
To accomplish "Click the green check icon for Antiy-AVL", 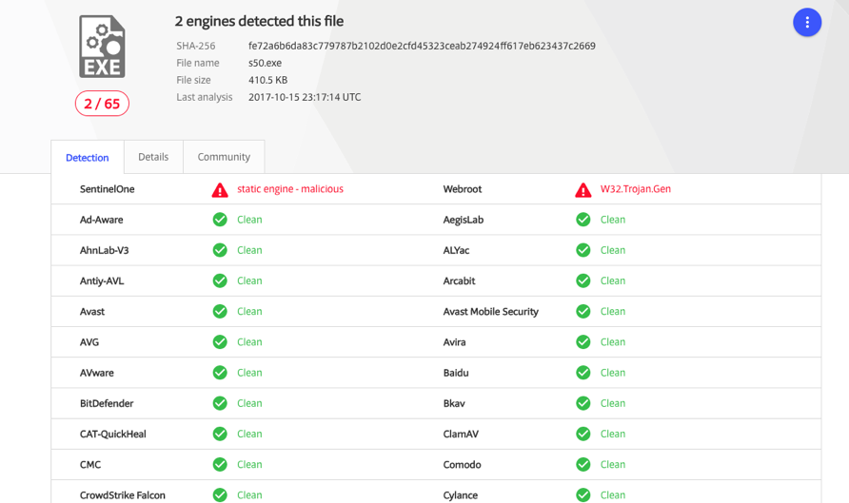I will point(220,281).
